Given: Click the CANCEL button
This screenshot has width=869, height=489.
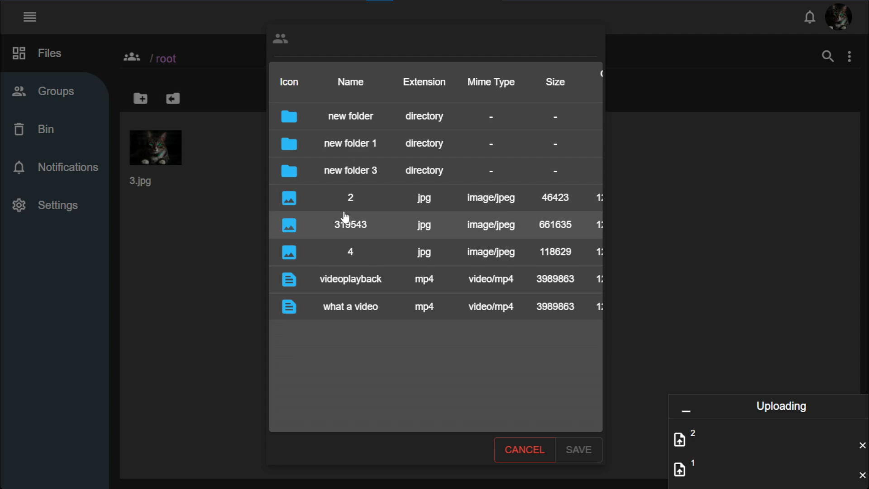Looking at the screenshot, I should 524,450.
